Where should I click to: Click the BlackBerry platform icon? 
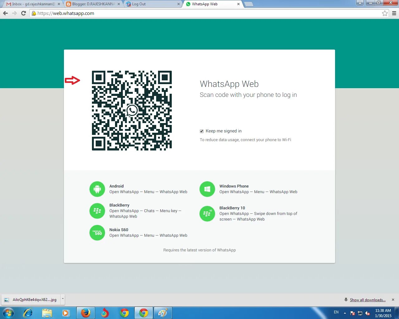97,211
